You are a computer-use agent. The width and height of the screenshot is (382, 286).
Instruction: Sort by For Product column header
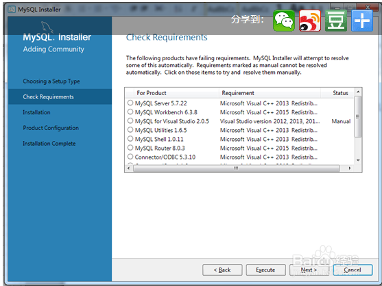point(176,93)
